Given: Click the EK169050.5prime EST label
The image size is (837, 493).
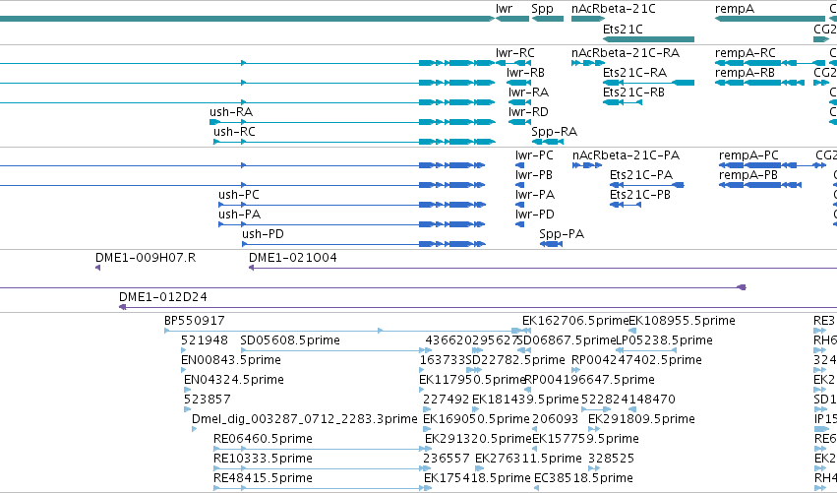Looking at the screenshot, I should (x=476, y=419).
